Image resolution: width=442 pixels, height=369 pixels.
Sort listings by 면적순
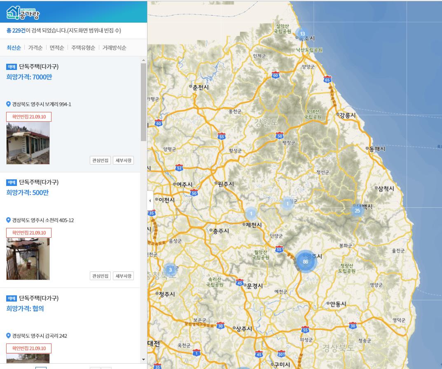pos(57,48)
